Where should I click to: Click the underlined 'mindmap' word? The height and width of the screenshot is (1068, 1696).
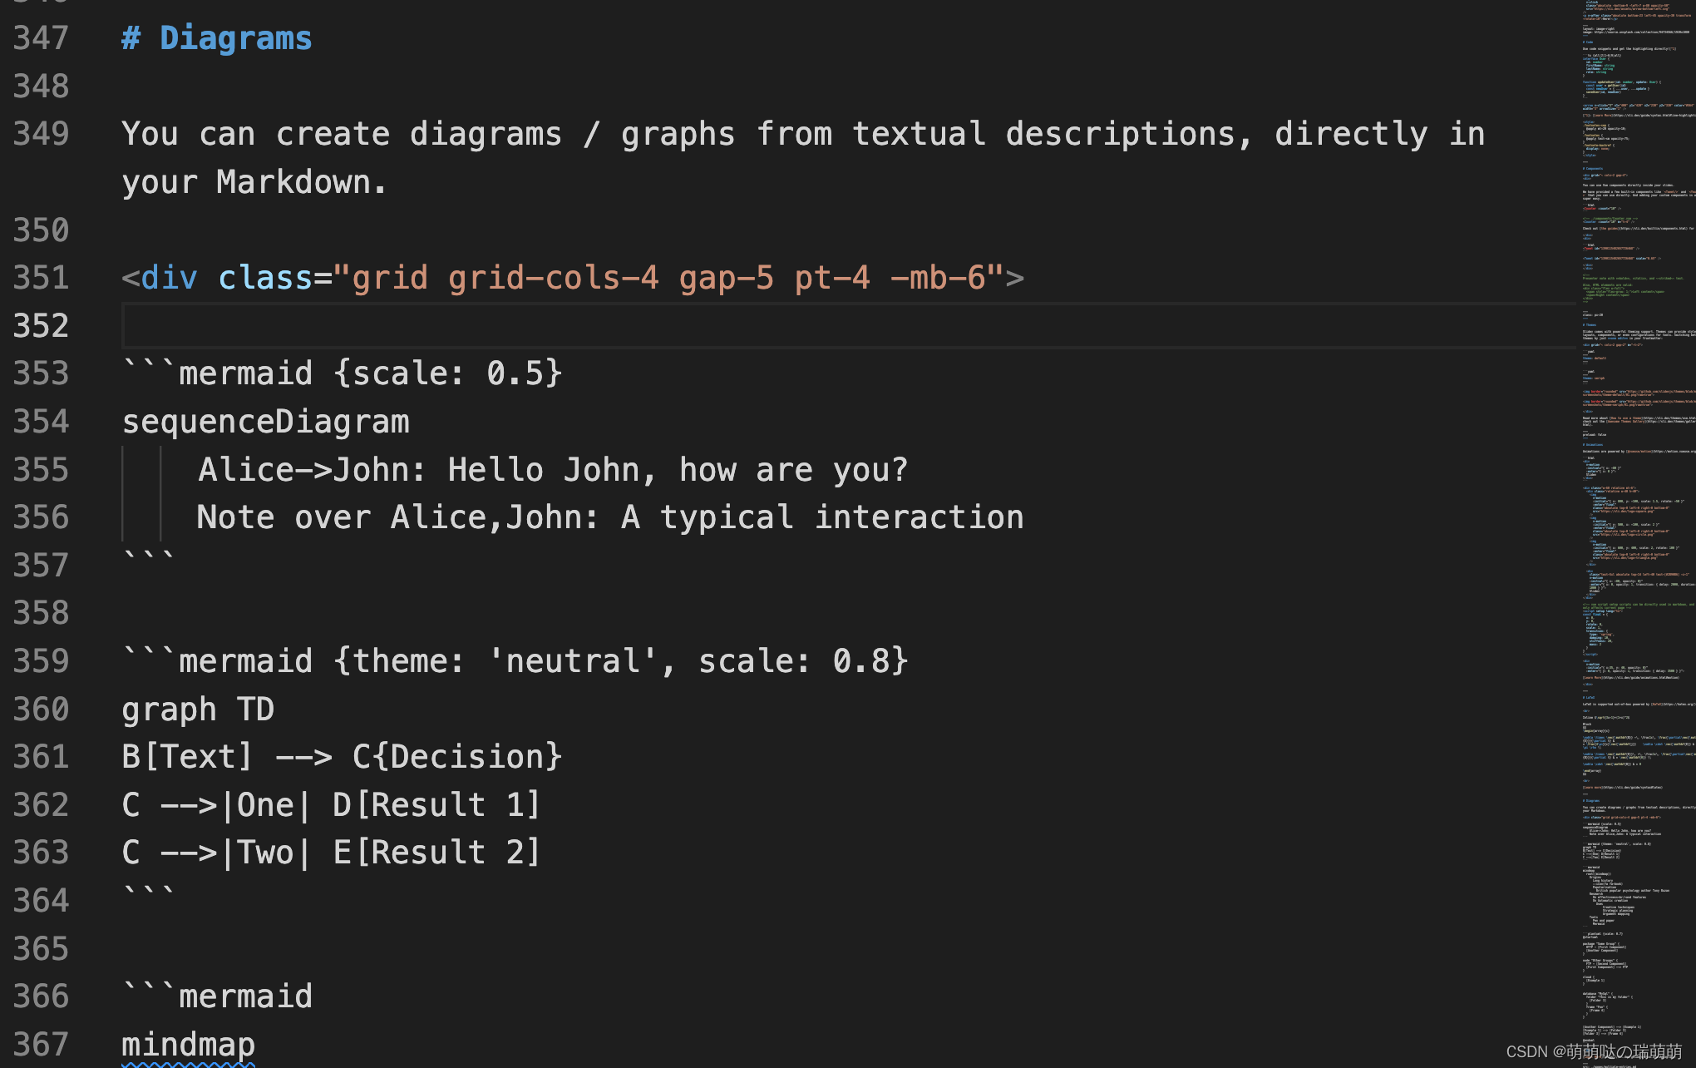click(189, 1045)
